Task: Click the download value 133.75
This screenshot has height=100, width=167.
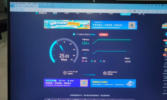Action: [86, 43]
